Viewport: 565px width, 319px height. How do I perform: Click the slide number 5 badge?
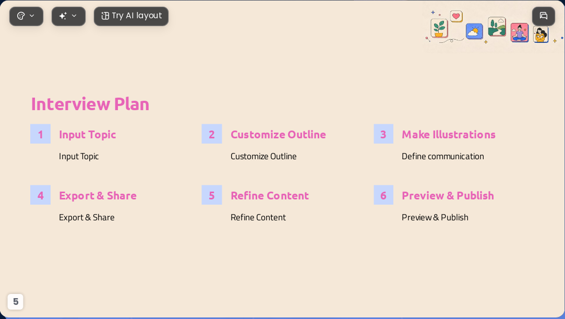tap(16, 301)
